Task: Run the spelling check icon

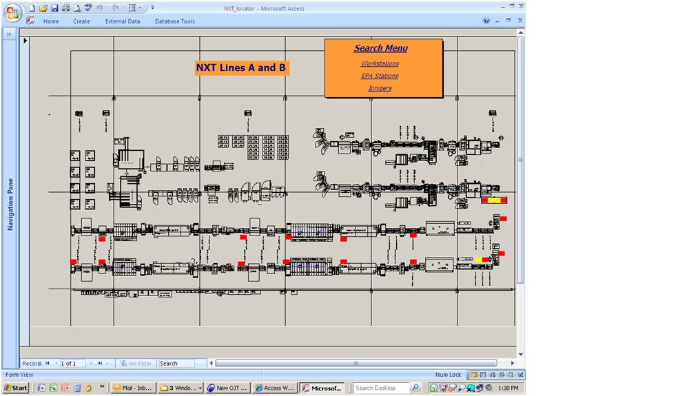Action: pyautogui.click(x=88, y=8)
